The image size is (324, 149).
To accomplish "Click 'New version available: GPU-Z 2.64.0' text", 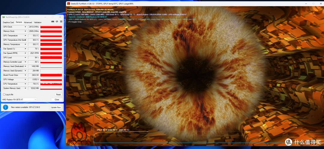I will click(x=25, y=107).
